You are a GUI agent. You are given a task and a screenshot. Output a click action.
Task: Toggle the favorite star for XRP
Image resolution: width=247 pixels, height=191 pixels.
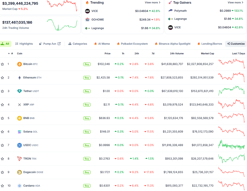2,105
